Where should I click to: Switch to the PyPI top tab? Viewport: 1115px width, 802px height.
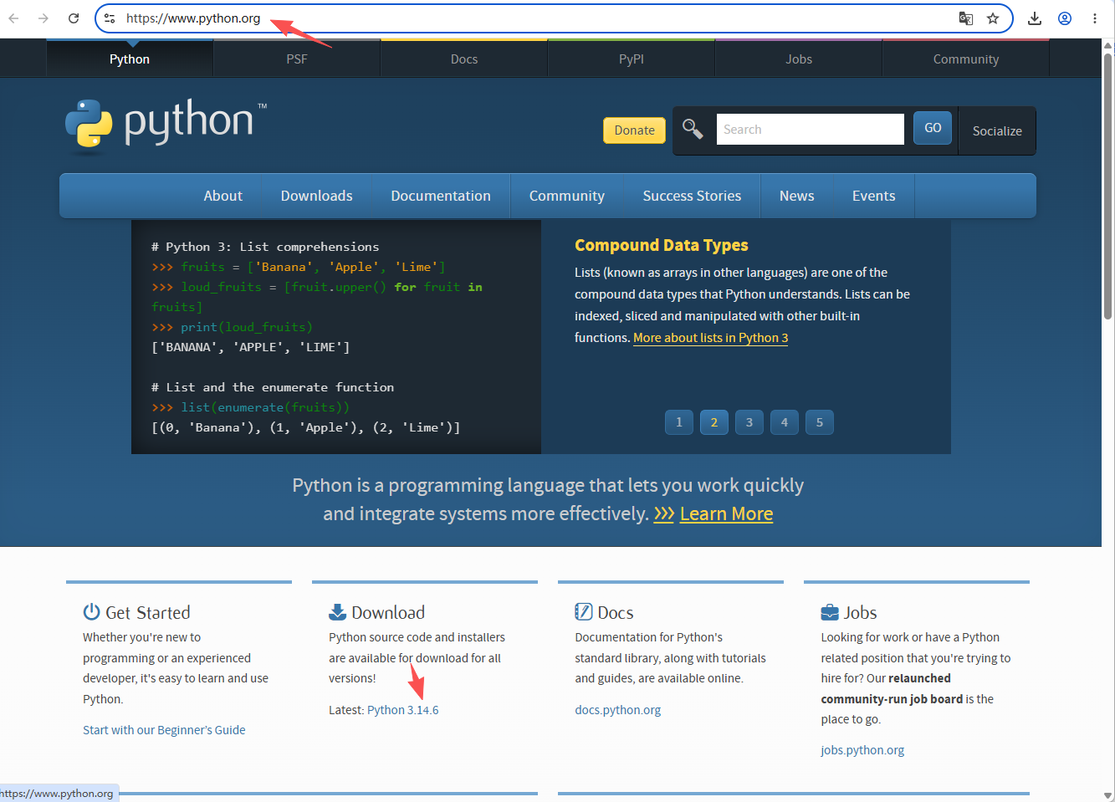[x=632, y=59]
